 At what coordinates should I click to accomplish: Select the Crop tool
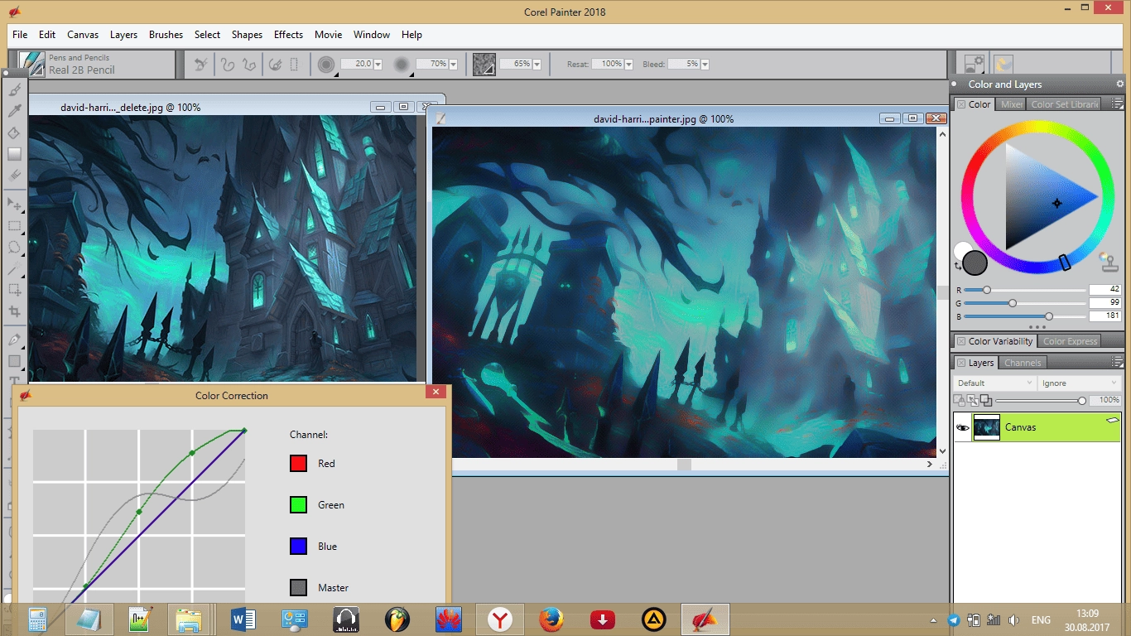(15, 311)
